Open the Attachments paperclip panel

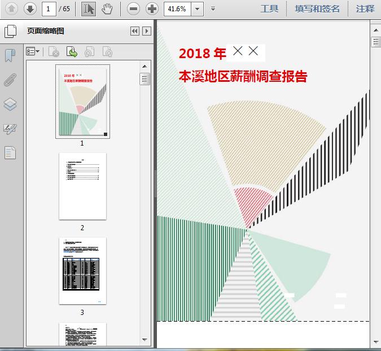pos(10,80)
